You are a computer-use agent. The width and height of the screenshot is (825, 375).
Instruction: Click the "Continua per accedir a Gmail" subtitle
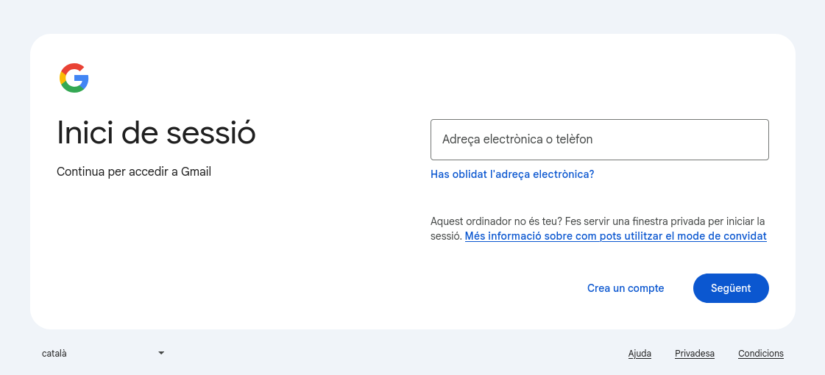134,172
